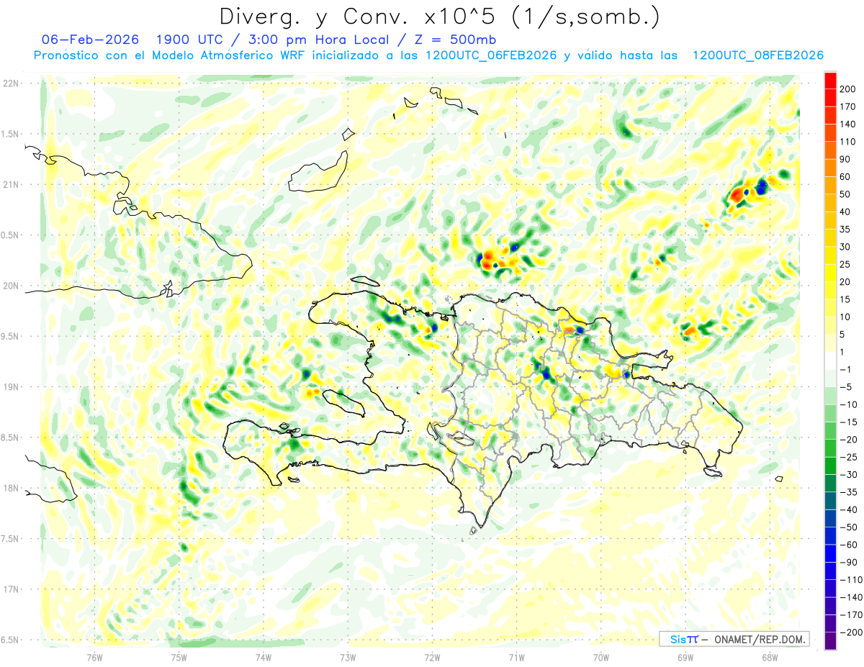The image size is (864, 667).
Task: Click the '76W' longitude label
Action: [x=94, y=657]
